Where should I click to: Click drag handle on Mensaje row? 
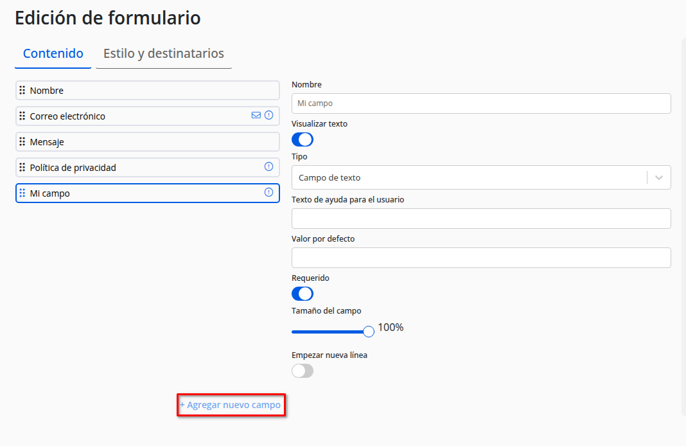[22, 142]
